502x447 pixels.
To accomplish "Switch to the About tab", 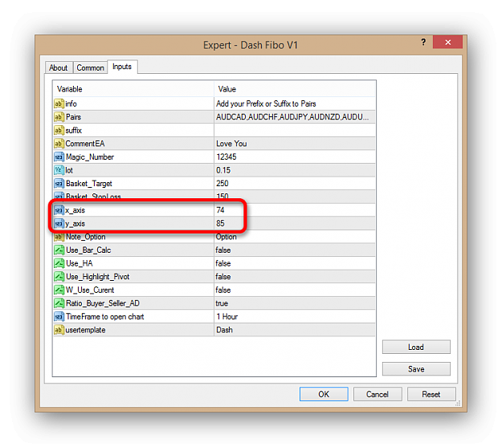I will coord(59,68).
